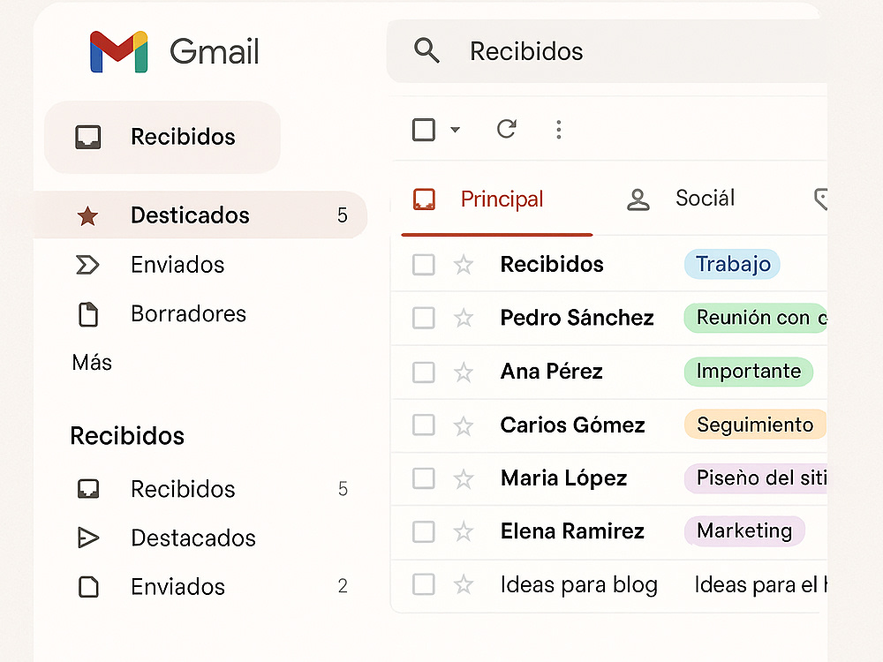Click the icon beside Enviados with count 2
The image size is (883, 662).
coord(88,587)
